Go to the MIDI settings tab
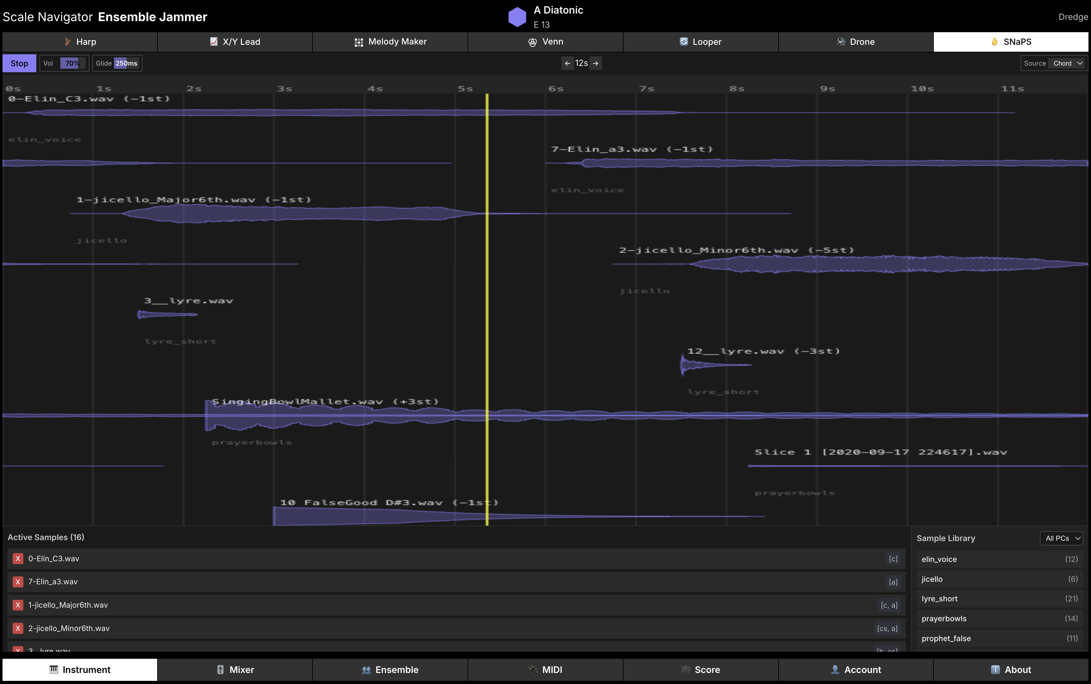The height and width of the screenshot is (684, 1091). (x=545, y=669)
